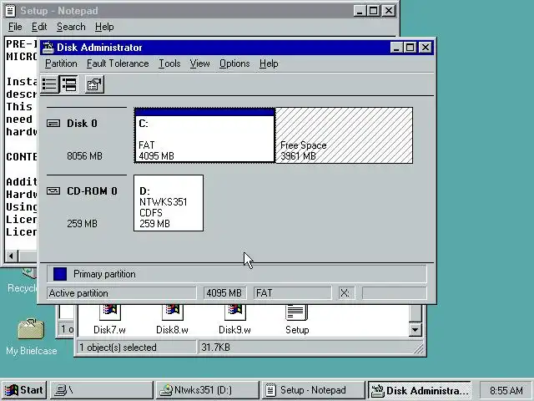Open the Disk7.w file icon
Image resolution: width=534 pixels, height=401 pixels.
click(x=109, y=312)
